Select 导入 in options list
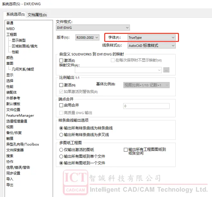 [10, 179]
